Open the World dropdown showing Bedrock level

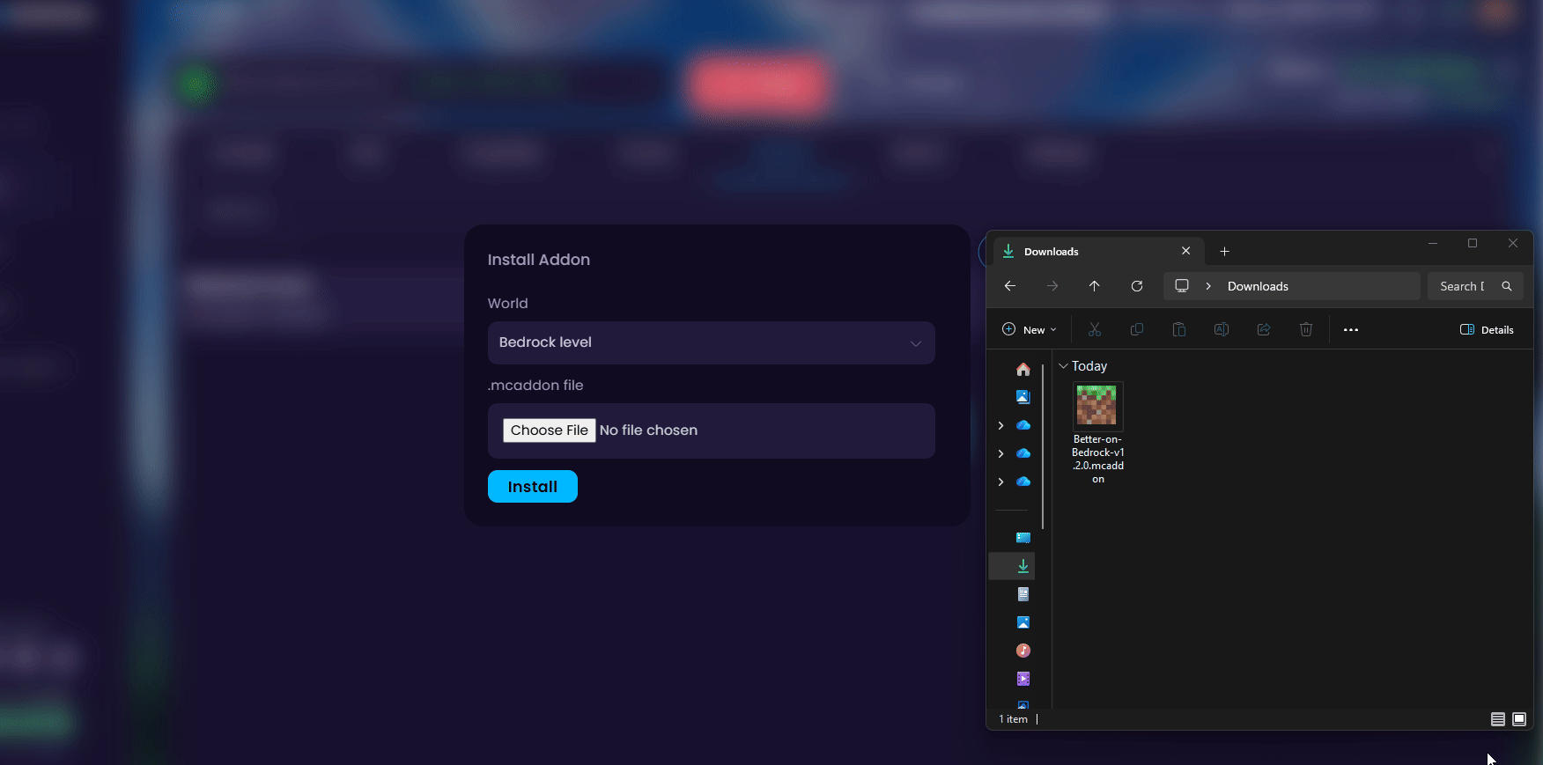pos(711,342)
